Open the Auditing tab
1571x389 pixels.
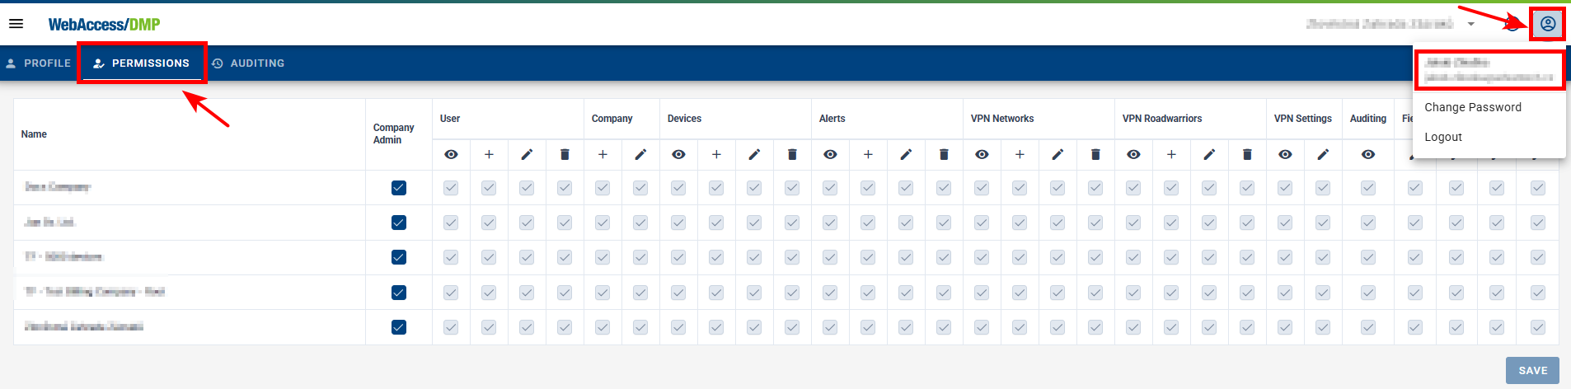pos(248,63)
